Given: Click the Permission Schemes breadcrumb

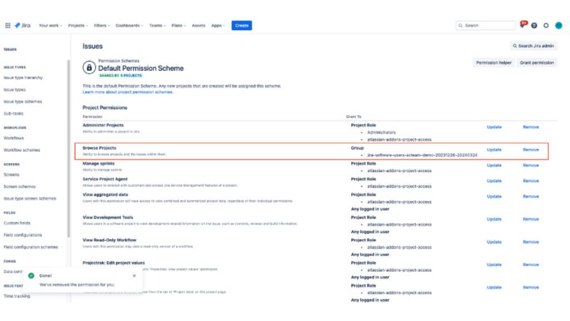Looking at the screenshot, I should 119,61.
